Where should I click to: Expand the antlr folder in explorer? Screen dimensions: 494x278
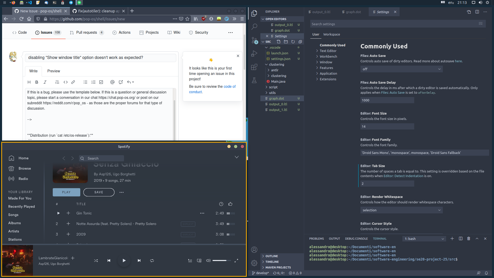pos(274,70)
